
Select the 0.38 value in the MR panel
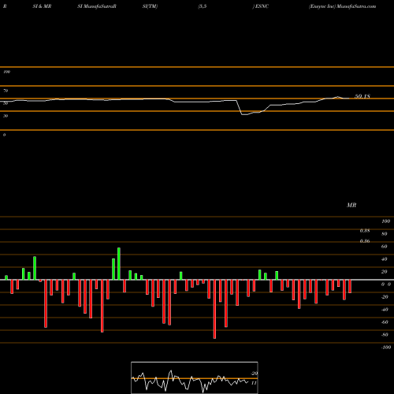coord(365,231)
